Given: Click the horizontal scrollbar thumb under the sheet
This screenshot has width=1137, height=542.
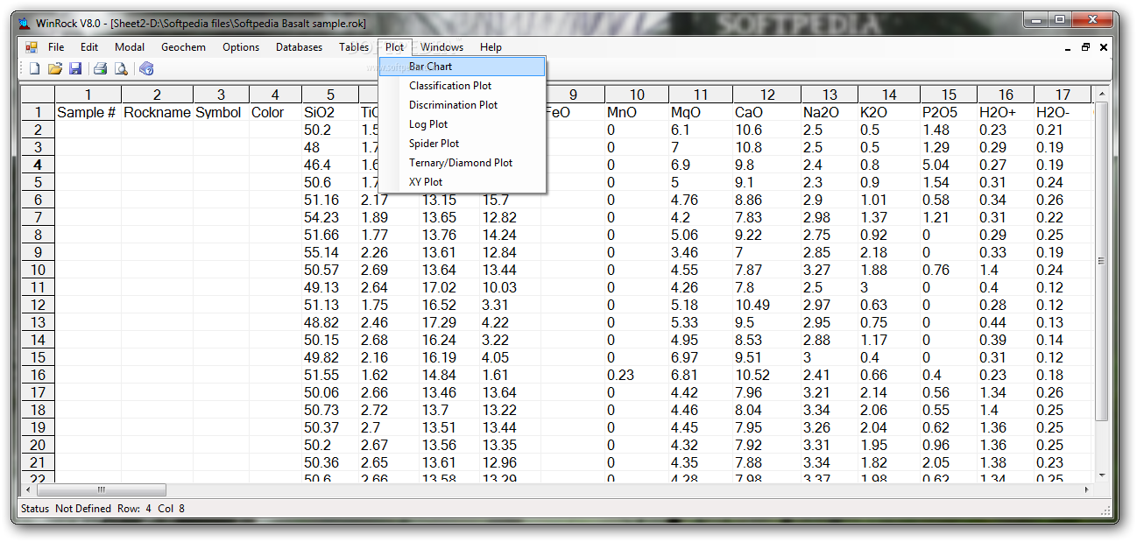Looking at the screenshot, I should tap(101, 490).
